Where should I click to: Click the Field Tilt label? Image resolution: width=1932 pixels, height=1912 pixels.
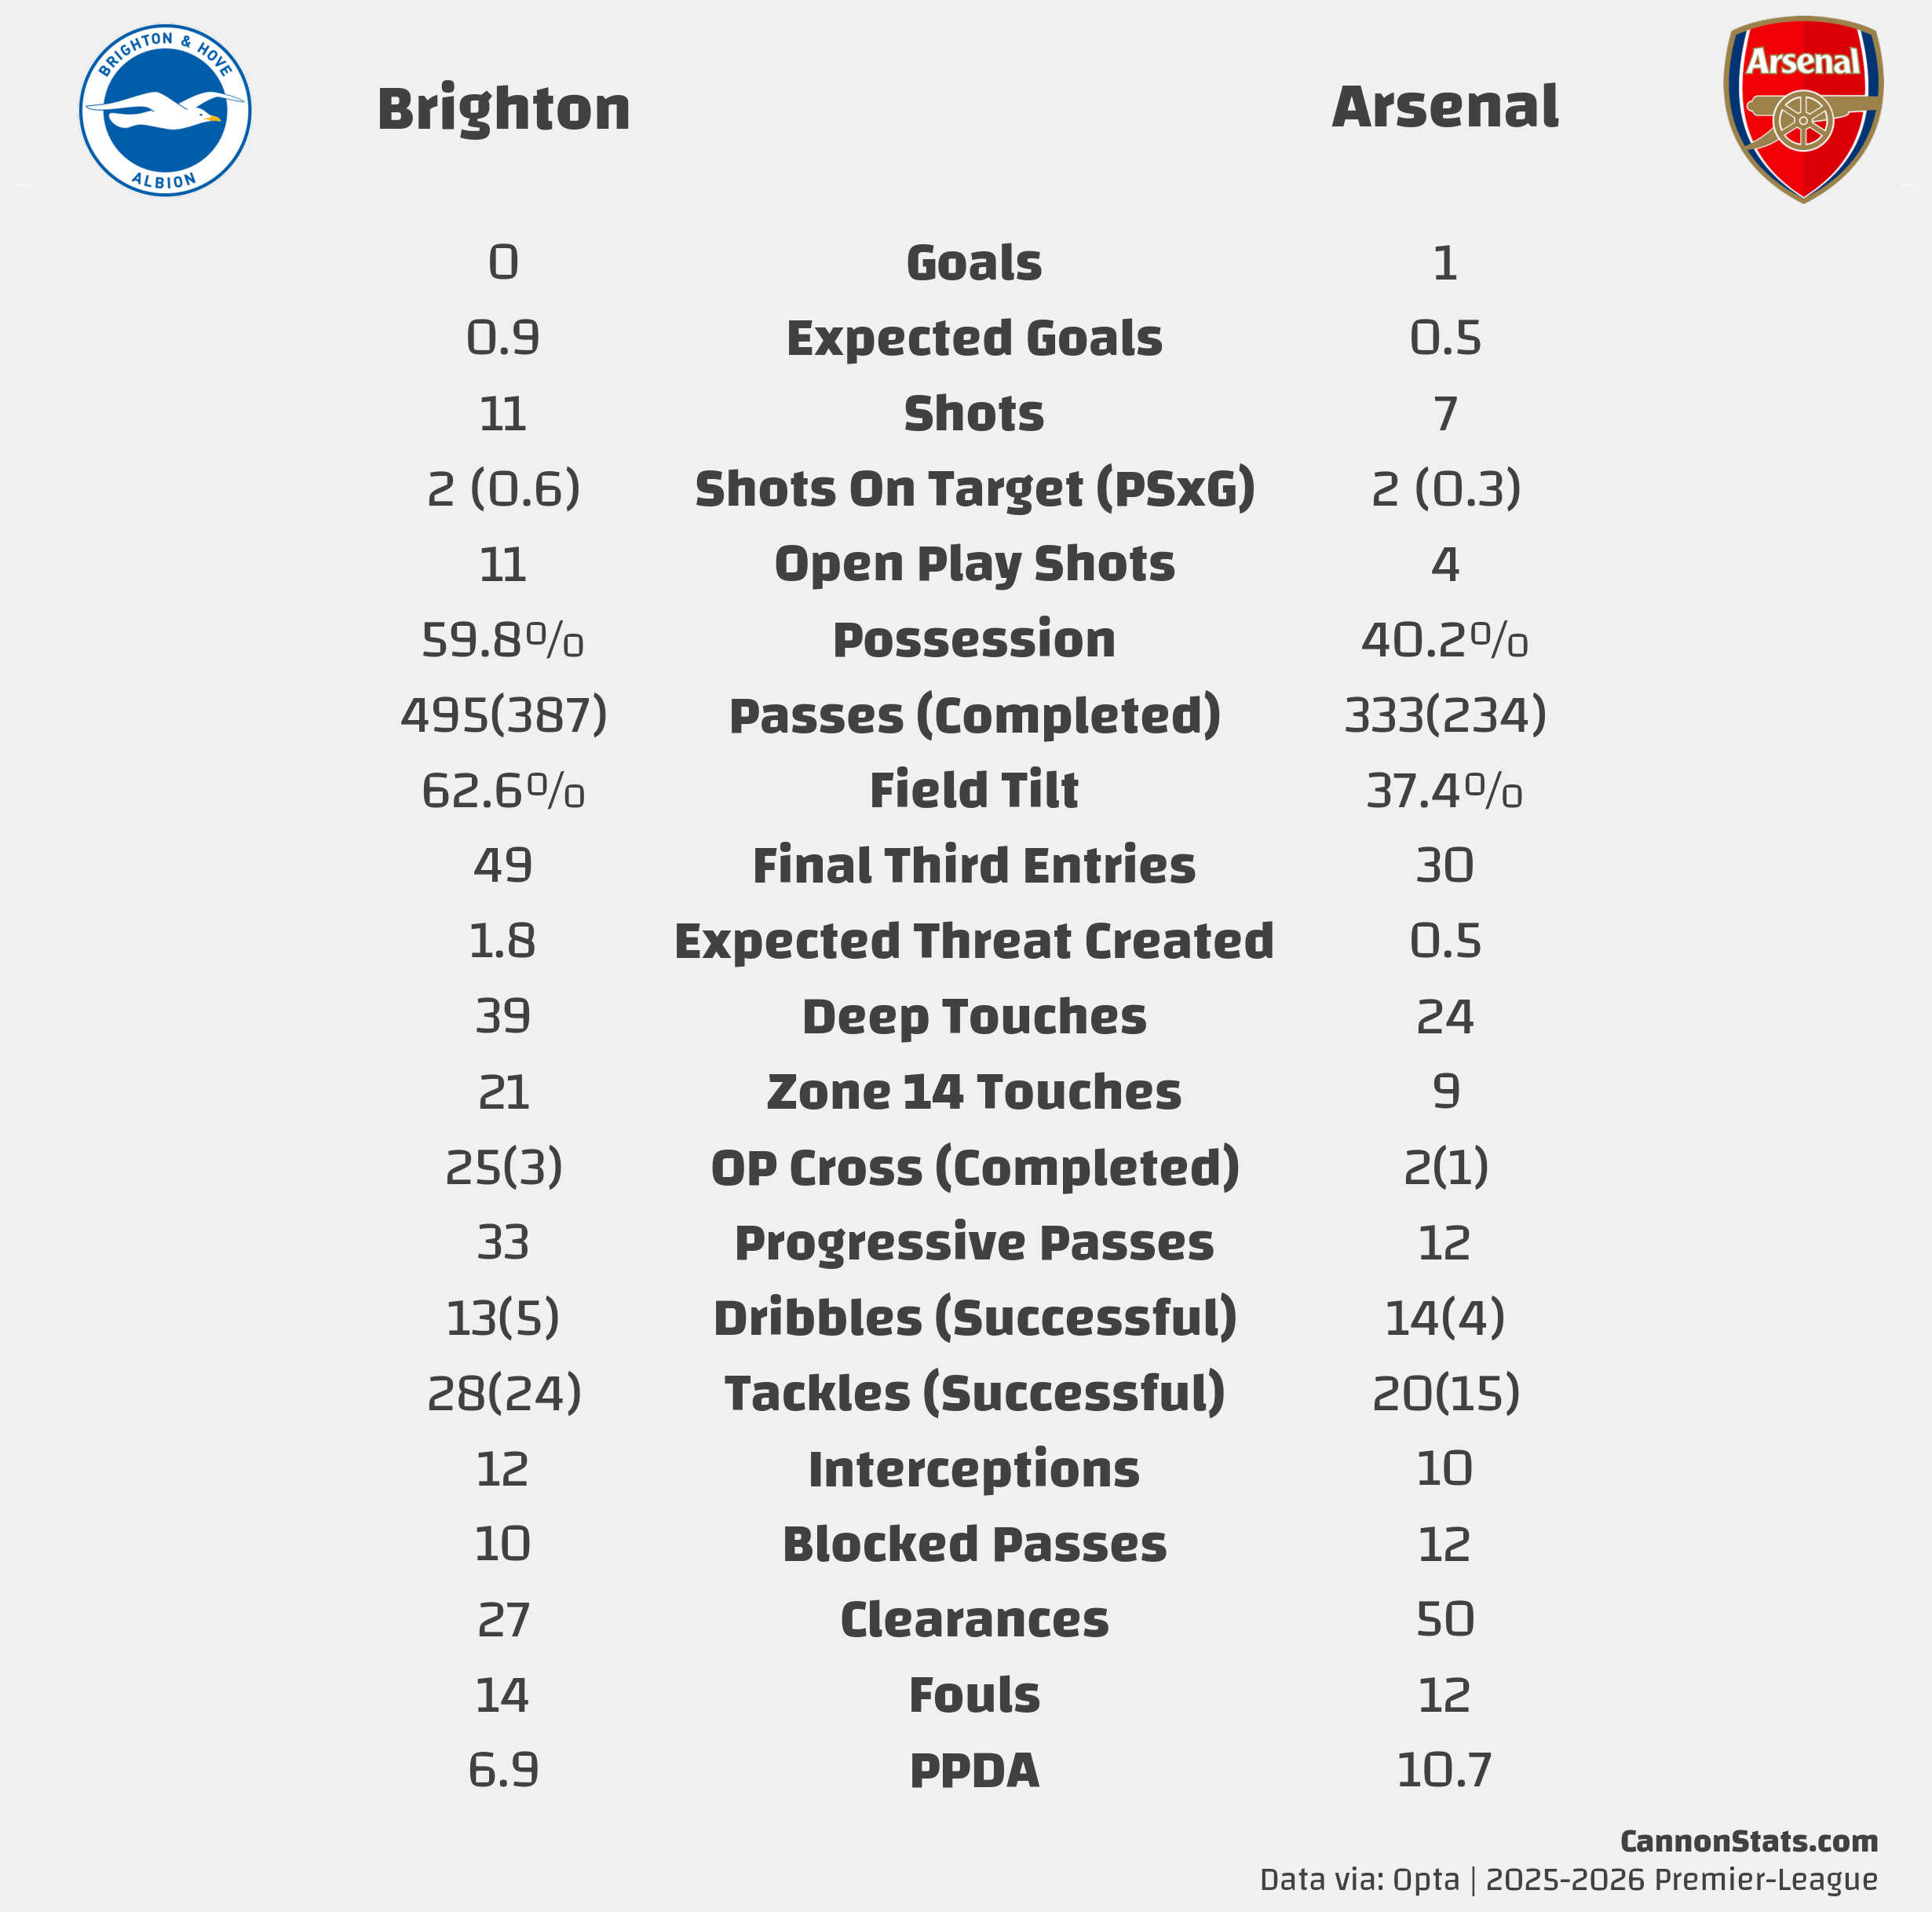pyautogui.click(x=974, y=790)
